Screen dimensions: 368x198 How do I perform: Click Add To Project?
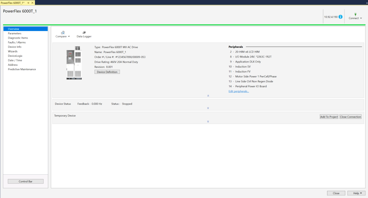[329, 117]
